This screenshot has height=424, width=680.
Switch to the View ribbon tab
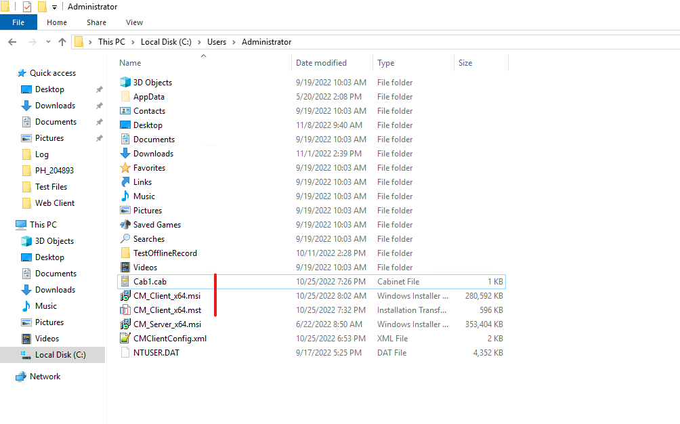[134, 22]
